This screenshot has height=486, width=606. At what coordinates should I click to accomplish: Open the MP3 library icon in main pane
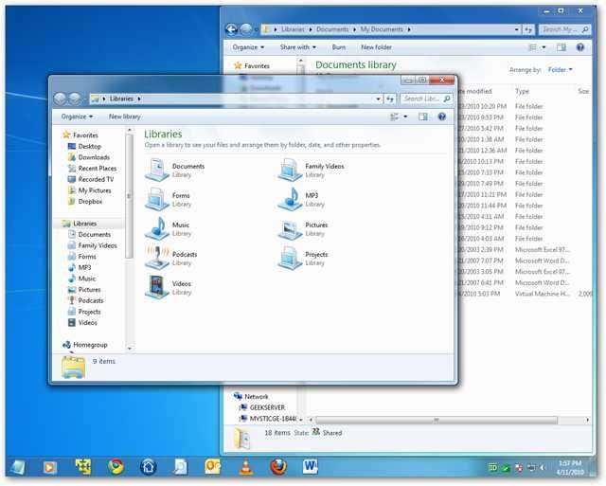point(291,200)
